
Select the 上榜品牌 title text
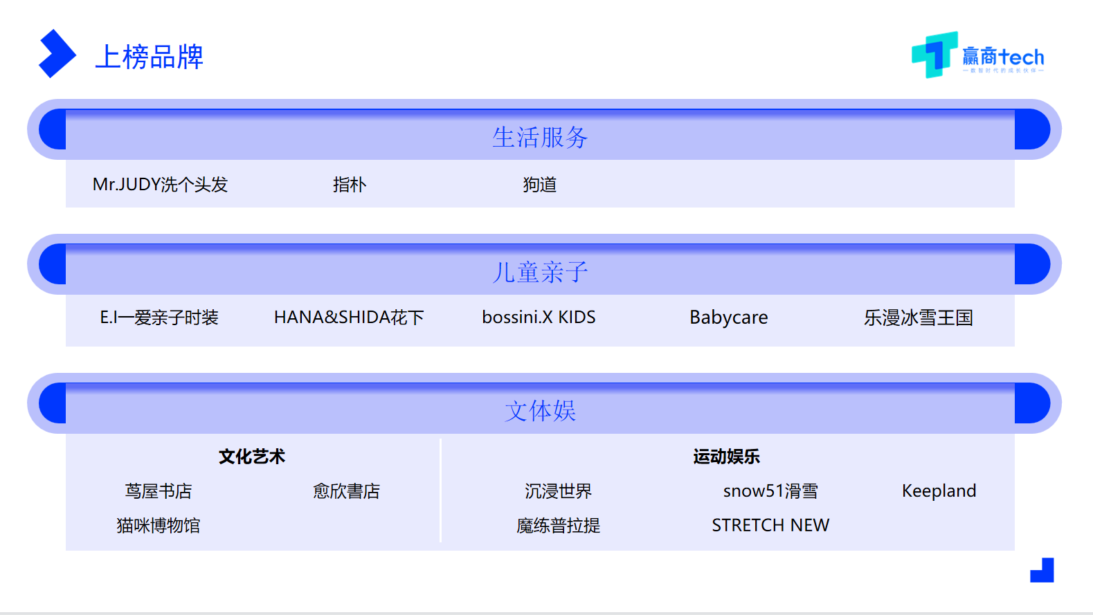(149, 57)
